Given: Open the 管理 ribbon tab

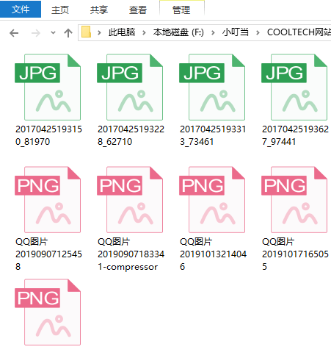Looking at the screenshot, I should click(181, 10).
